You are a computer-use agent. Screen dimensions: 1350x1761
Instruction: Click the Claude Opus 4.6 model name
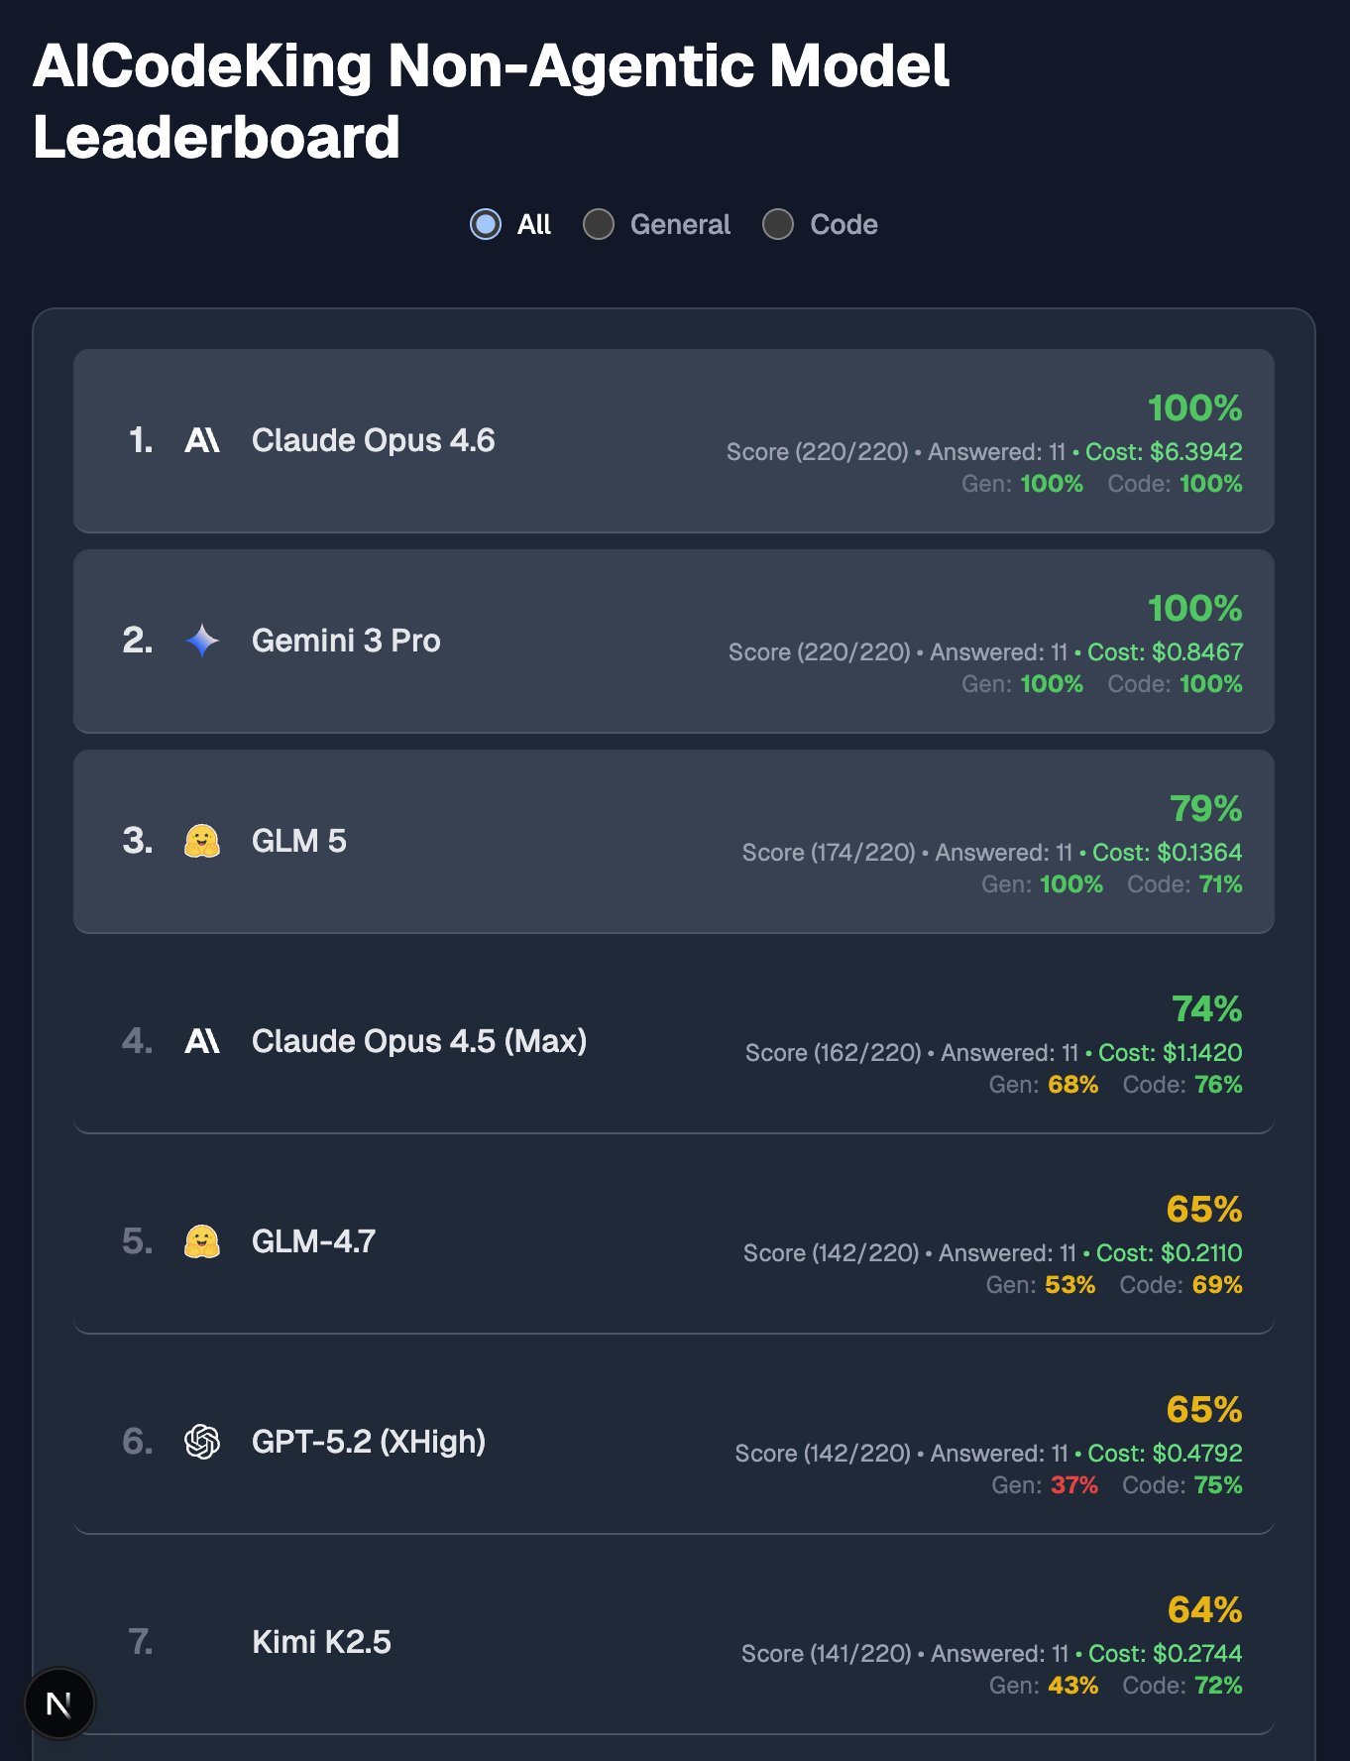click(x=373, y=440)
